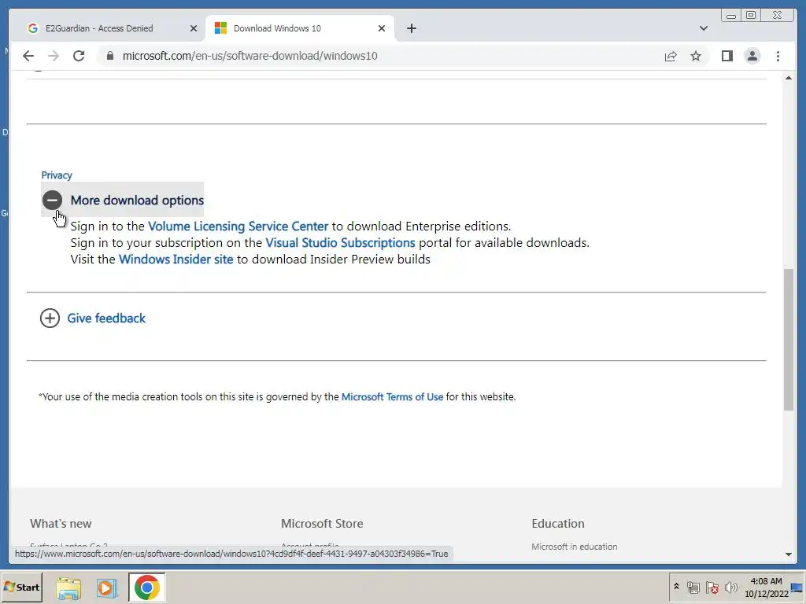
Task: Click the What's new footer heading
Action: pyautogui.click(x=61, y=523)
